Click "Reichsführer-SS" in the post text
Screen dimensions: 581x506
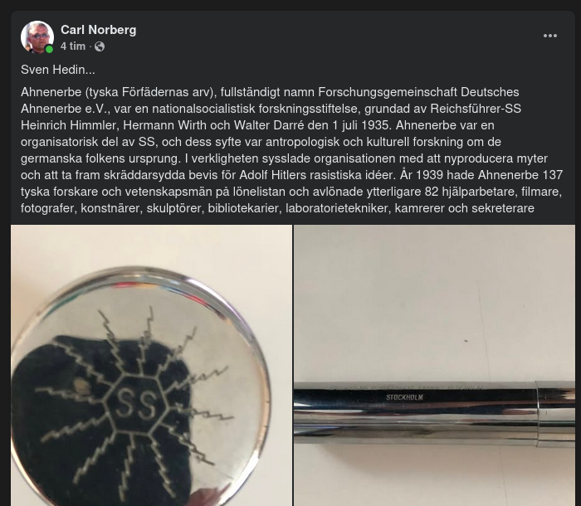pyautogui.click(x=476, y=109)
